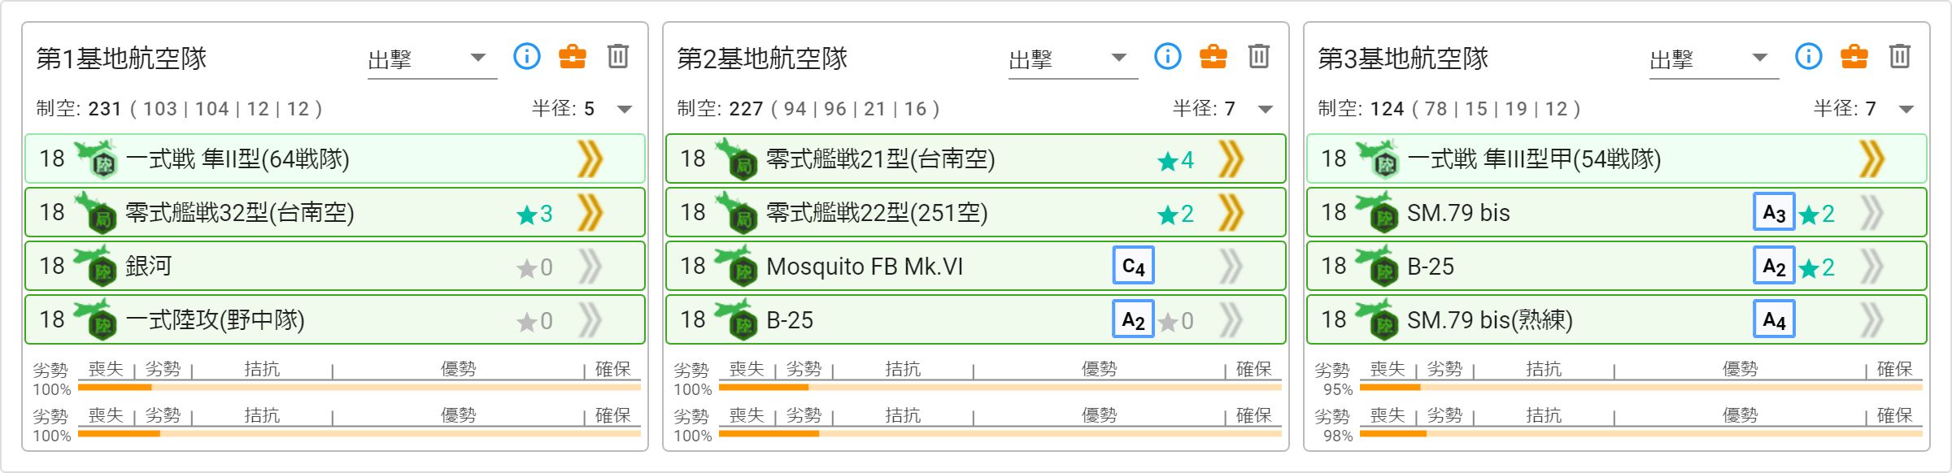Click A3 badge on SM.79 bis
Screen dimensions: 1952x473
[1774, 213]
